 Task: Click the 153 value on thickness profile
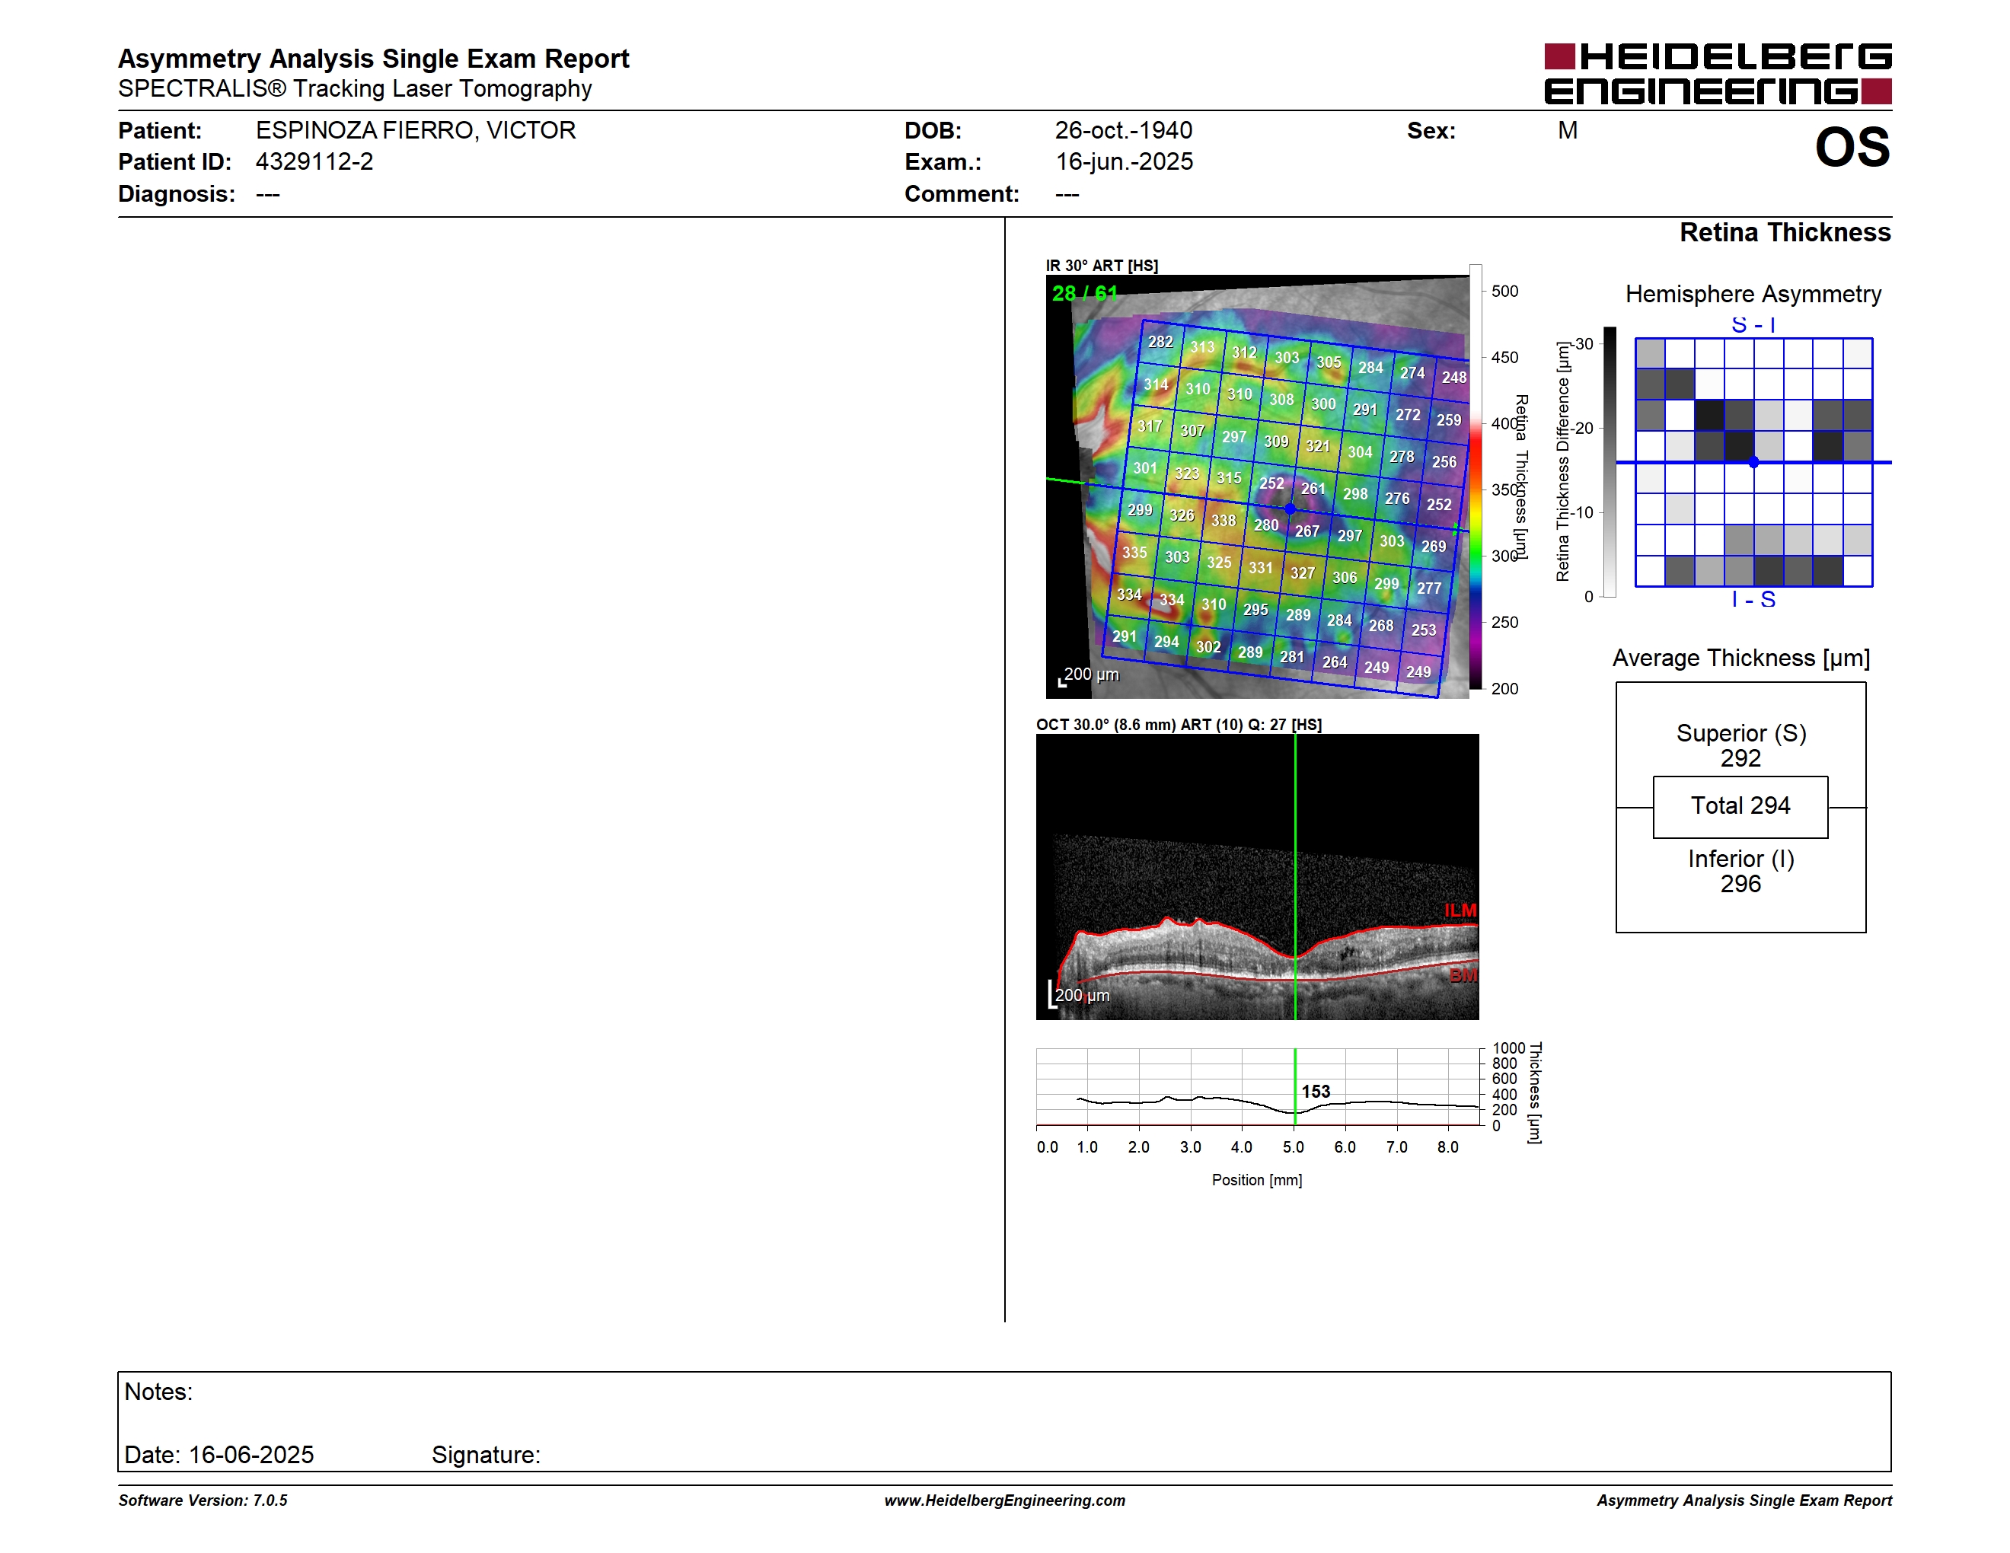click(1315, 1092)
